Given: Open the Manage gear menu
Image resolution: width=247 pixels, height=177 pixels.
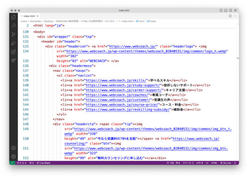Looking at the screenshot, I should point(14,157).
